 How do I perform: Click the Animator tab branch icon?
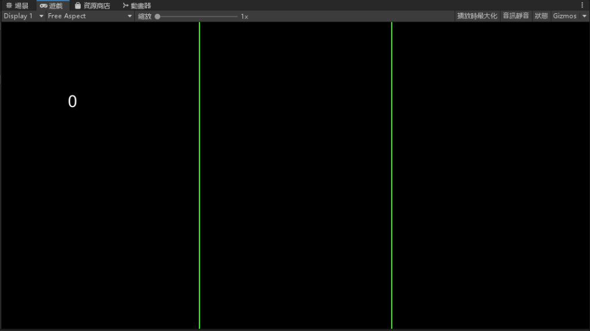(126, 5)
